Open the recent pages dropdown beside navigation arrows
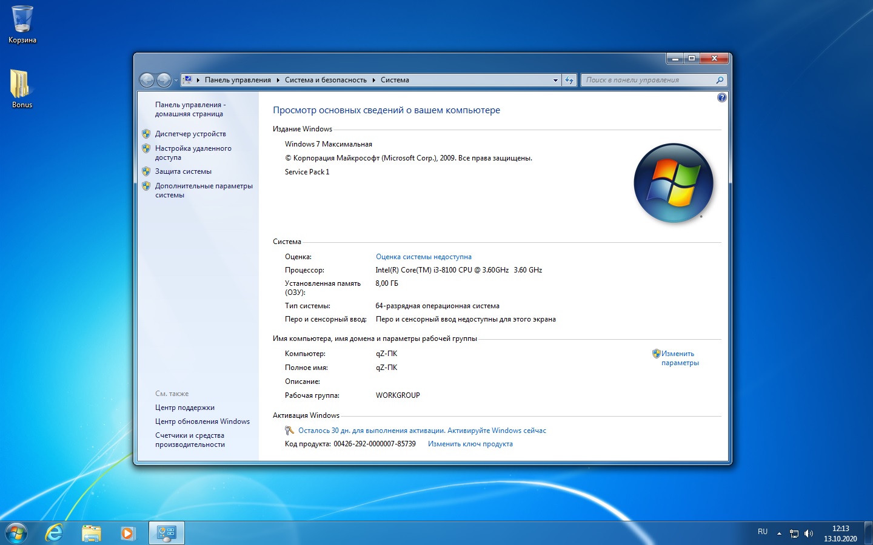 (x=176, y=80)
